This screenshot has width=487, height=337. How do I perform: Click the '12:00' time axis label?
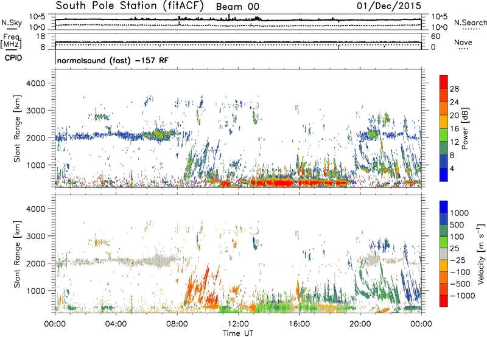238,324
